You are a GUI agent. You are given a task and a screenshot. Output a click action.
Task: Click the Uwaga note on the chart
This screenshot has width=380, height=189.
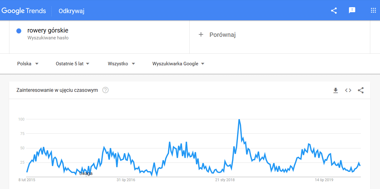[86, 174]
